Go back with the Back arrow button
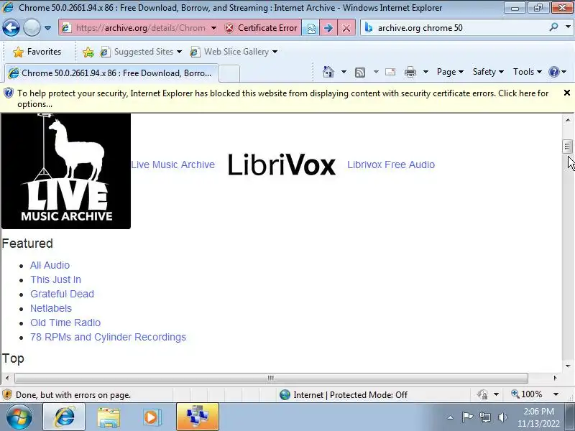Image resolution: width=575 pixels, height=431 pixels. coord(11,27)
